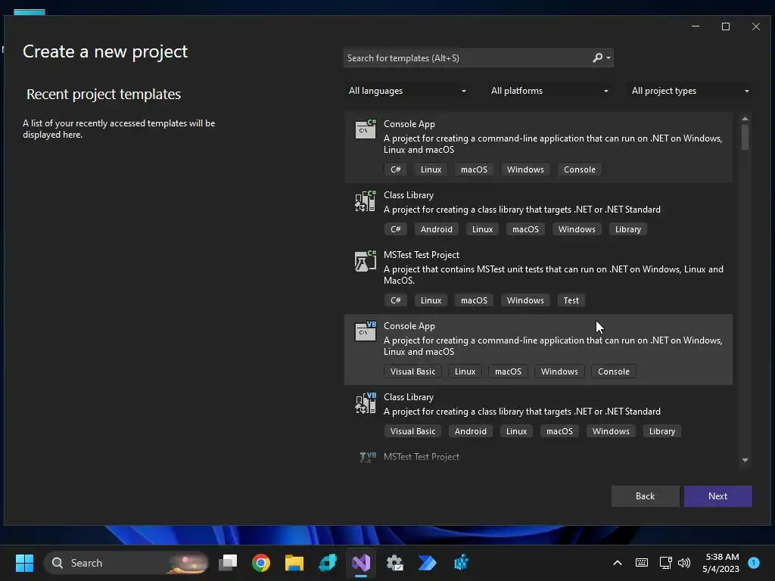
Task: Click Android tag under VB Class Library
Action: click(471, 431)
